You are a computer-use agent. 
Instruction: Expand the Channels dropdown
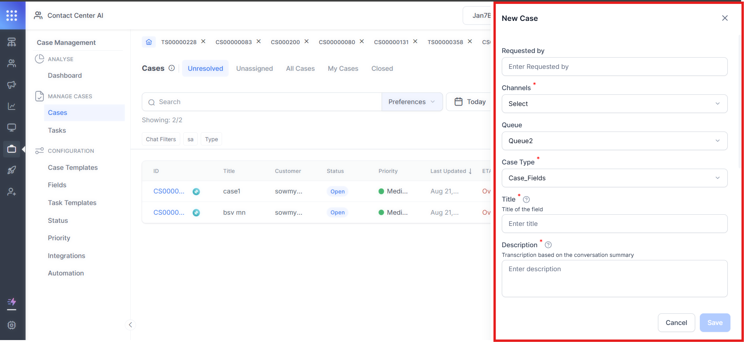pos(614,104)
